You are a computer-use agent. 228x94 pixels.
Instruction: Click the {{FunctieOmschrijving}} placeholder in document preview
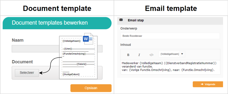[x=74, y=54]
